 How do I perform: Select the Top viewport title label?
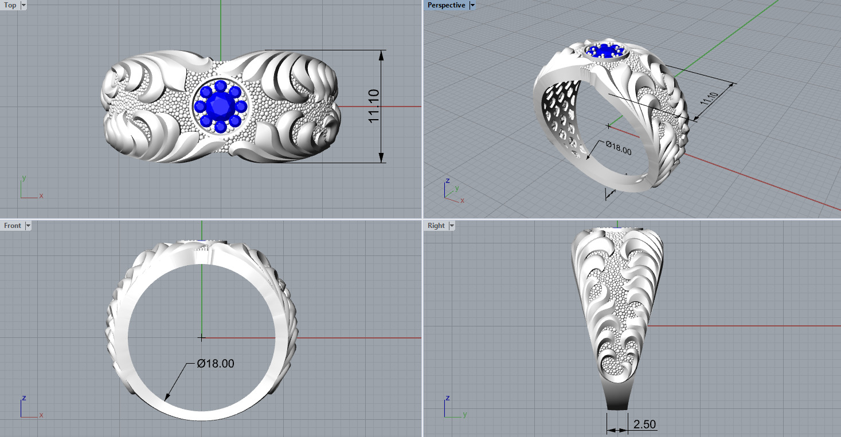click(10, 5)
